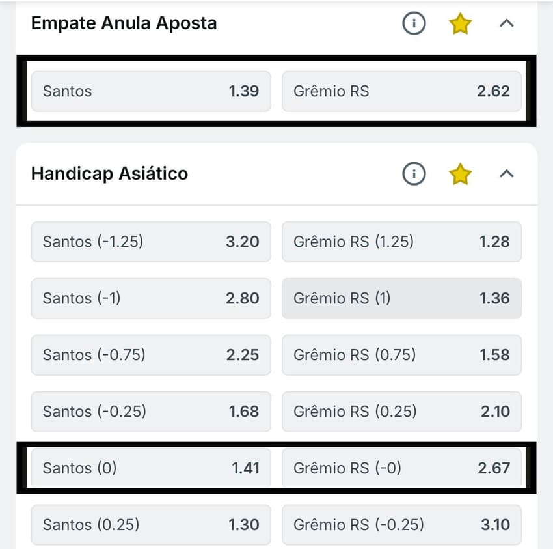This screenshot has width=553, height=549.
Task: Open the info icon for Empate Anula Aposta
Action: point(414,23)
